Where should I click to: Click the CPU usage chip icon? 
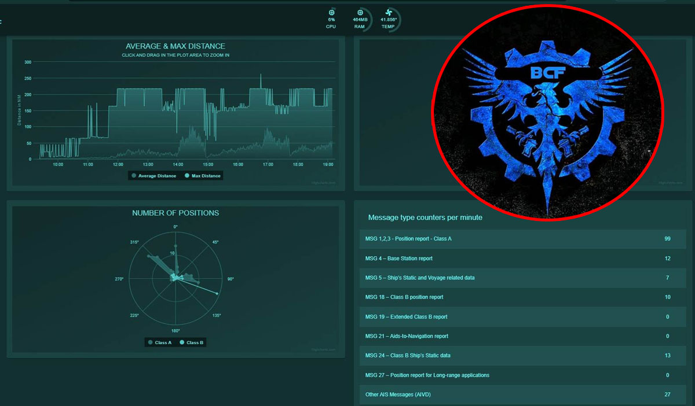pos(331,12)
